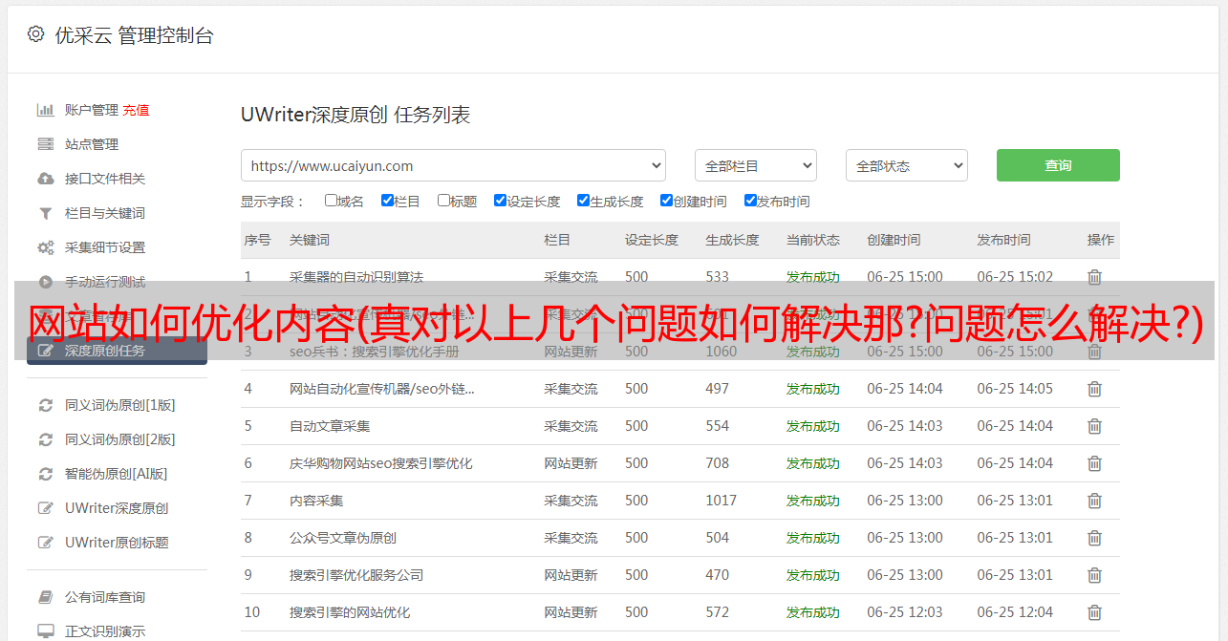The image size is (1228, 641).
Task: Click the red 充值 link
Action: 136,110
